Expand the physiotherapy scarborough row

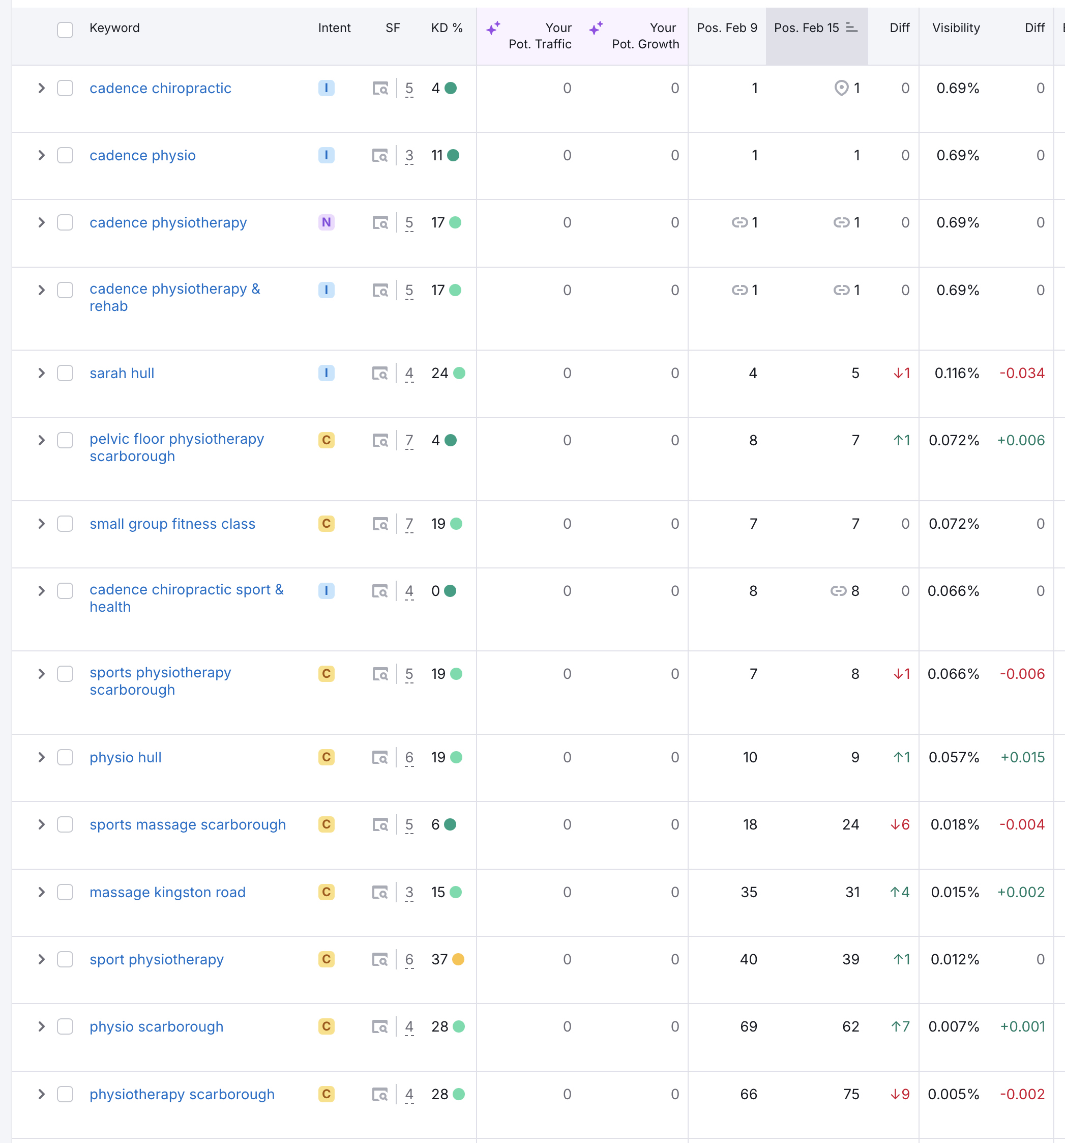(41, 1094)
